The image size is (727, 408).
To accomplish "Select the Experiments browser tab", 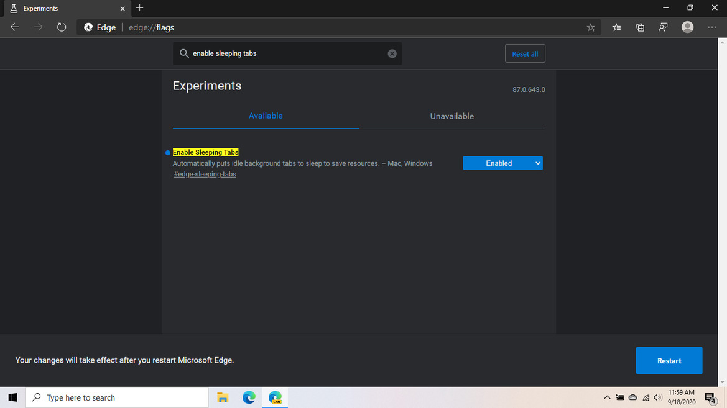I will [67, 8].
